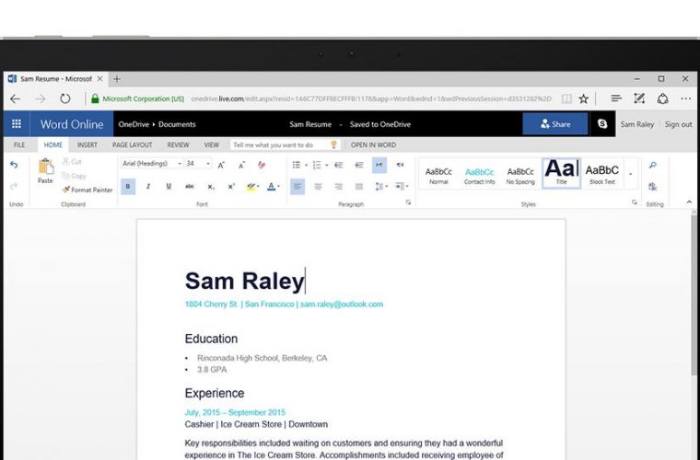This screenshot has height=460, width=700.
Task: Expand the font name dropdown
Action: (x=180, y=164)
